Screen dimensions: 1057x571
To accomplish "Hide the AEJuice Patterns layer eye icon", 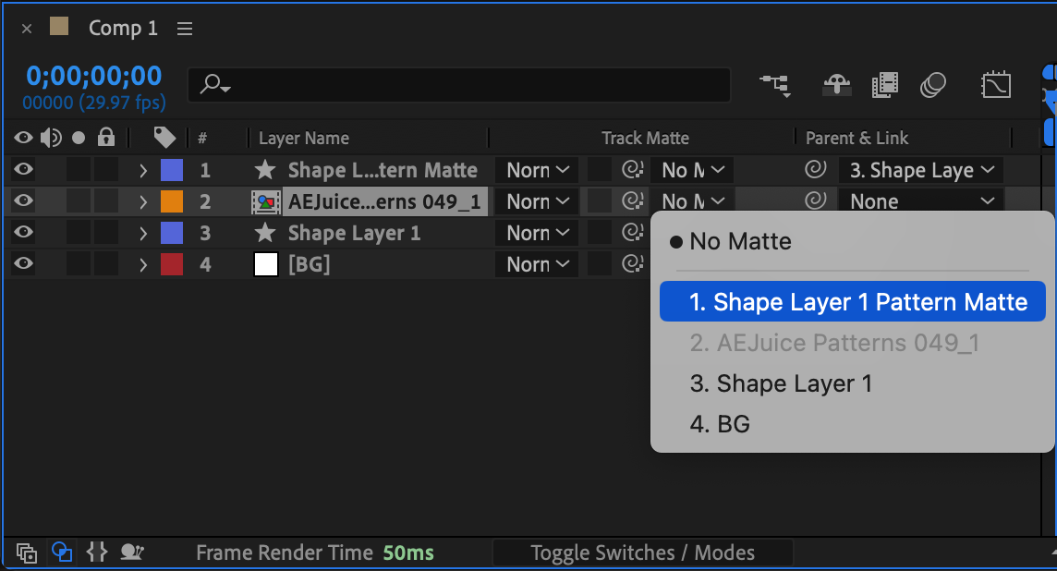I will coord(24,201).
